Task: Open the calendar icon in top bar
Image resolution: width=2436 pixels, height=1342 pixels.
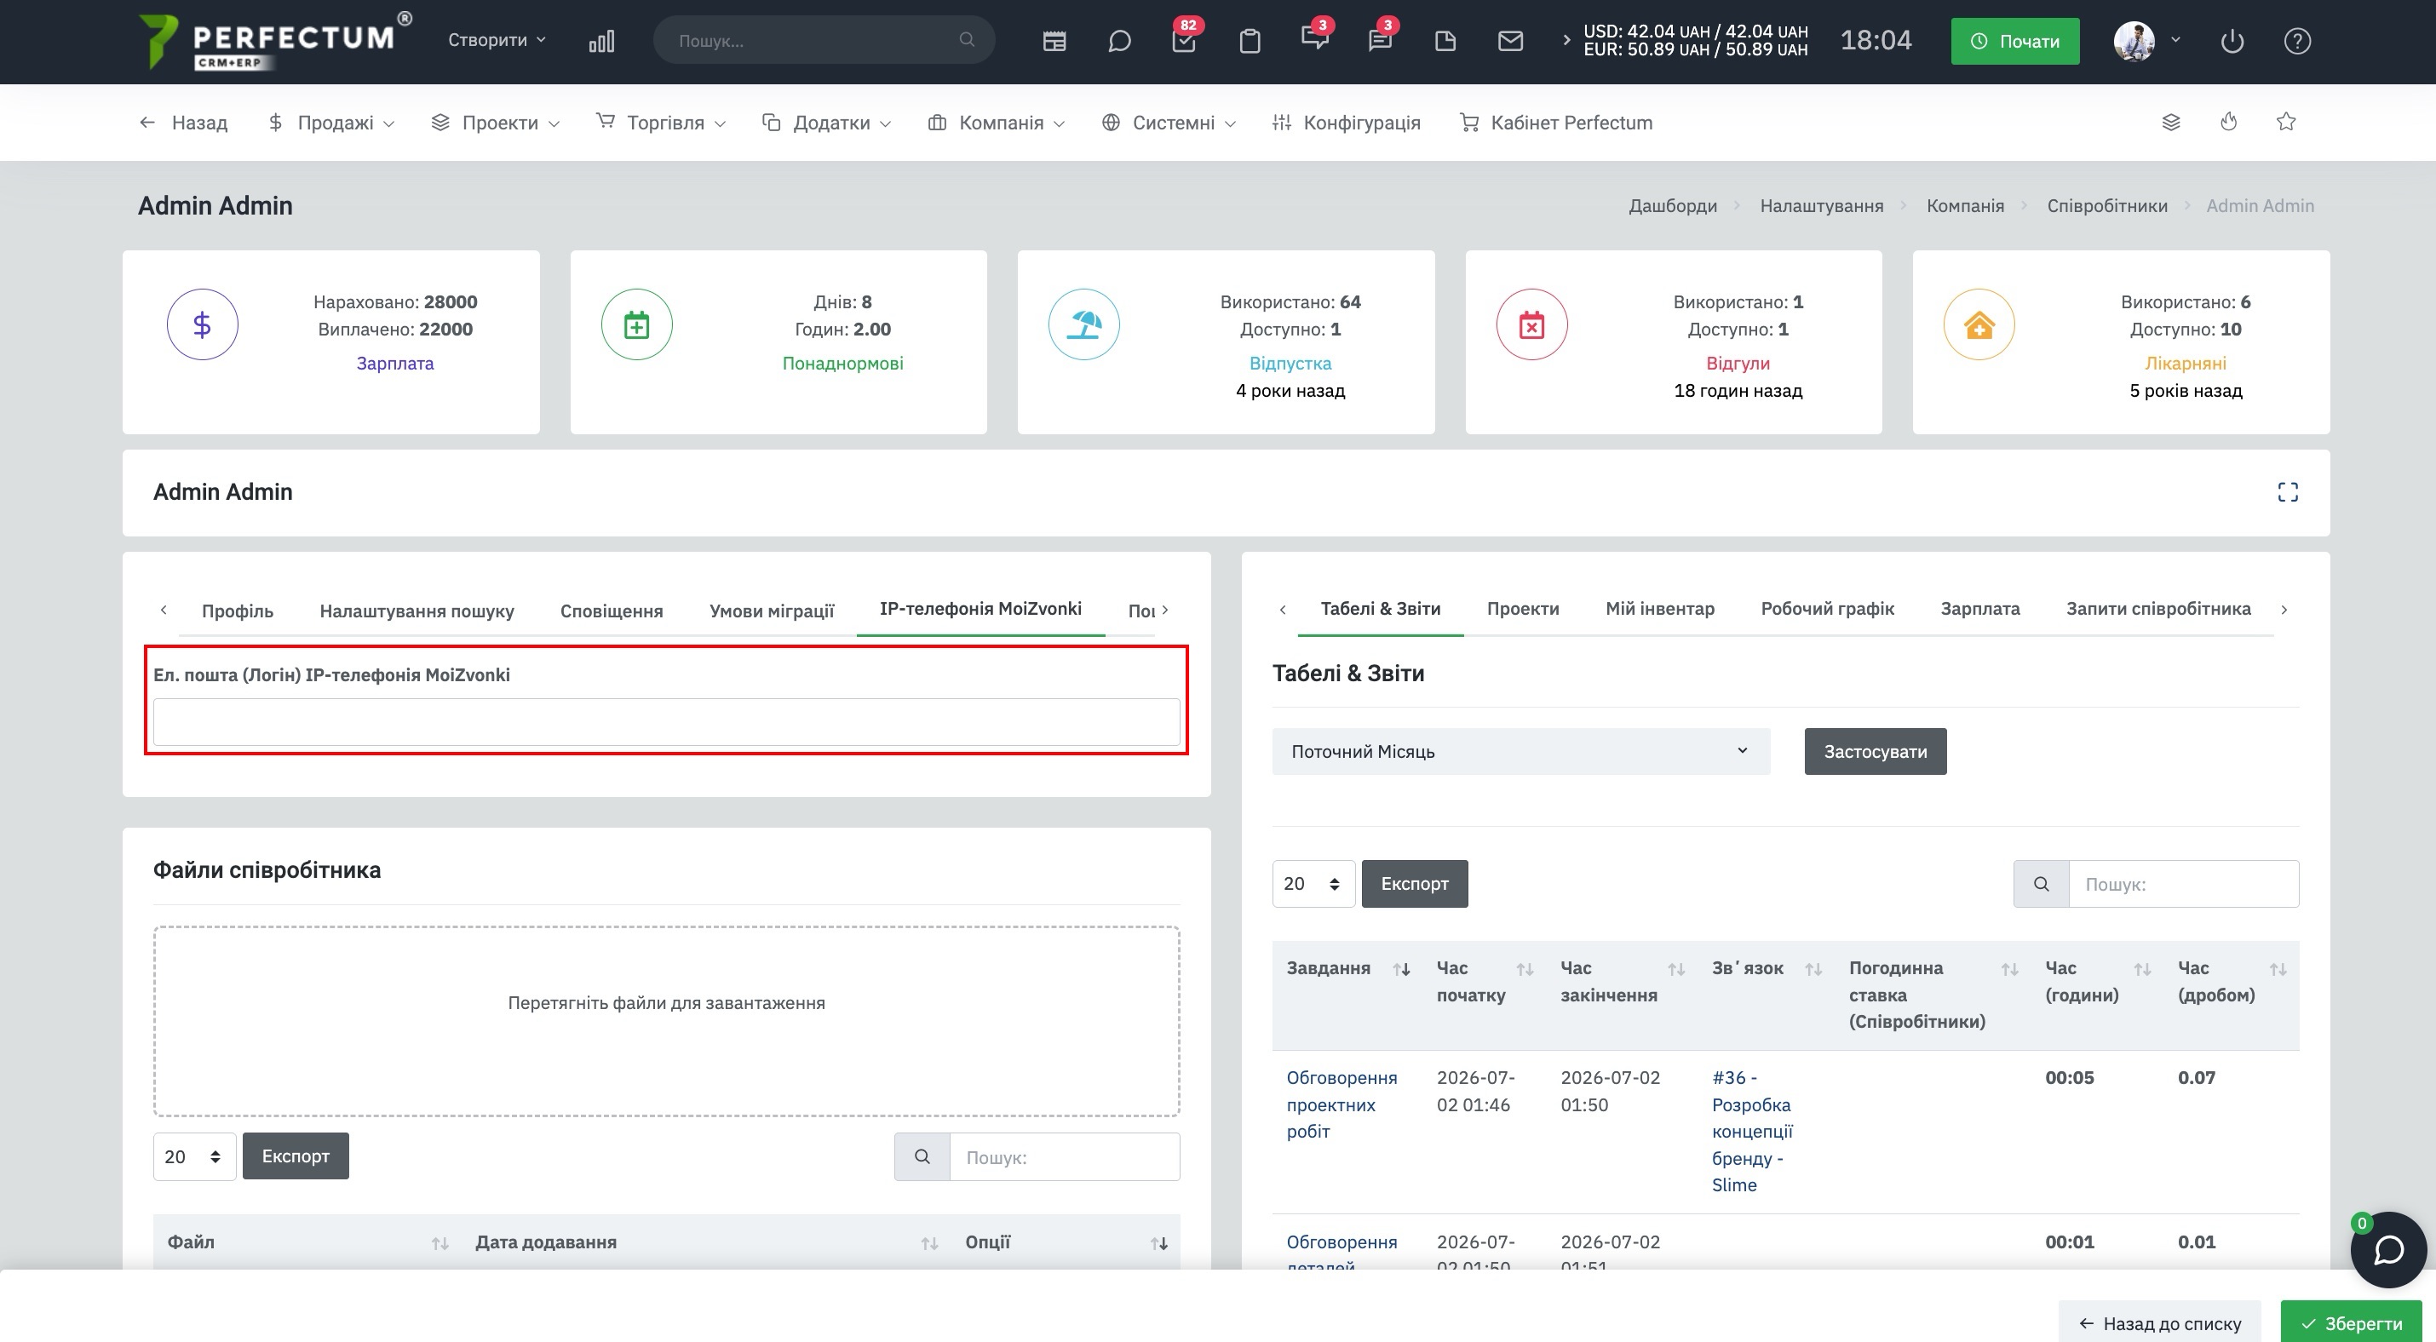Action: tap(1054, 41)
